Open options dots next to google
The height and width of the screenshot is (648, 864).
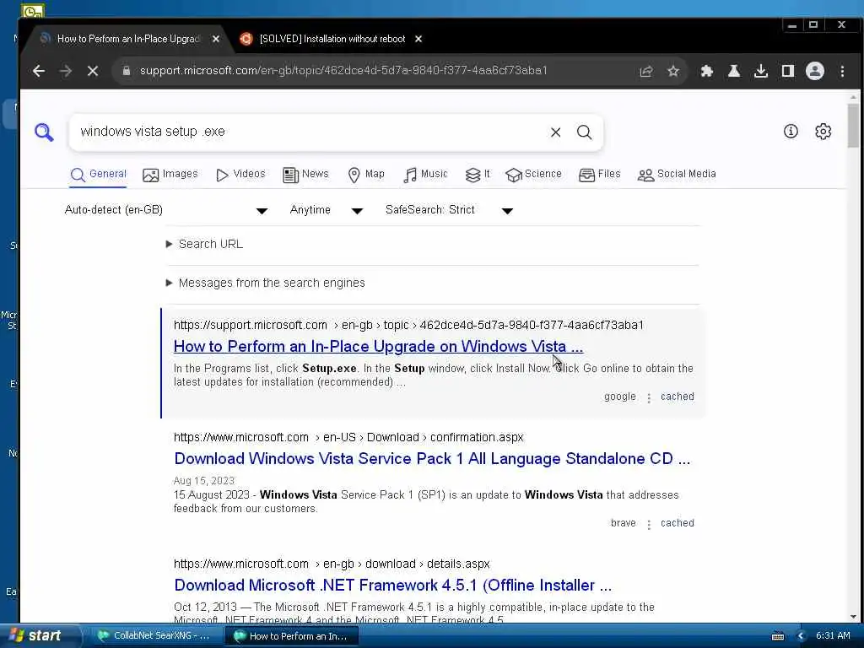tap(649, 398)
